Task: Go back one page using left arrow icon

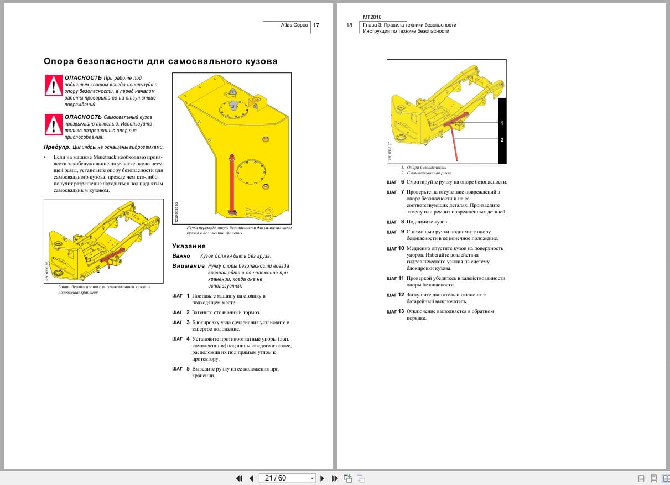Action: click(251, 478)
